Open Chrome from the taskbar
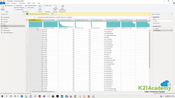Screen dimensions: 175x98 (x=75, y=96)
